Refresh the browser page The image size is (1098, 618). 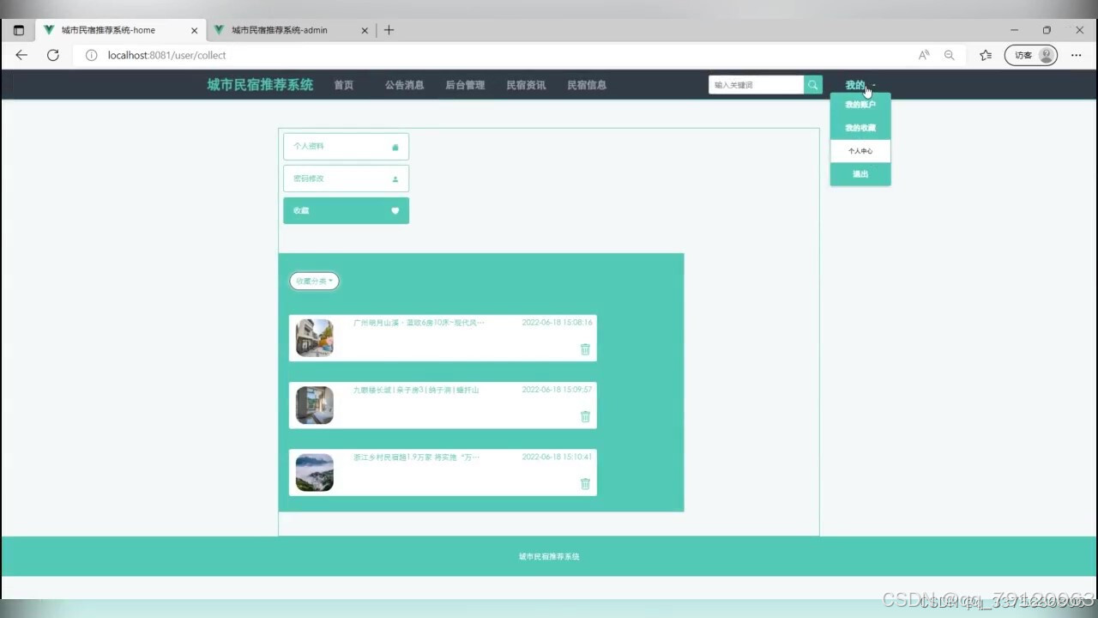52,55
